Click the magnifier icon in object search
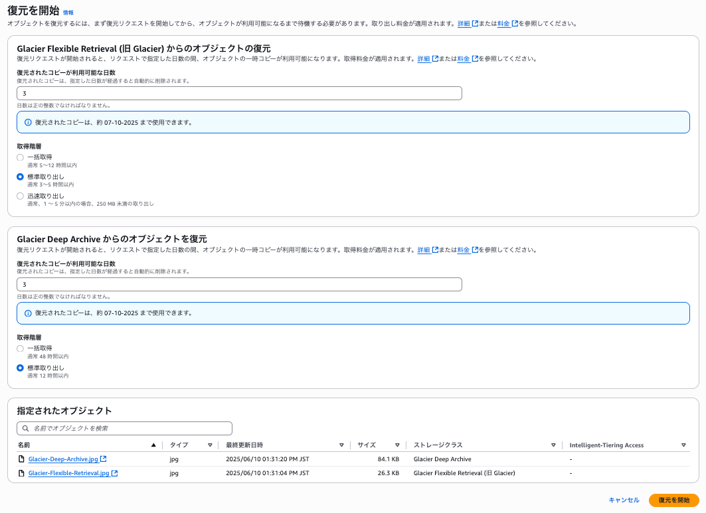 (26, 429)
